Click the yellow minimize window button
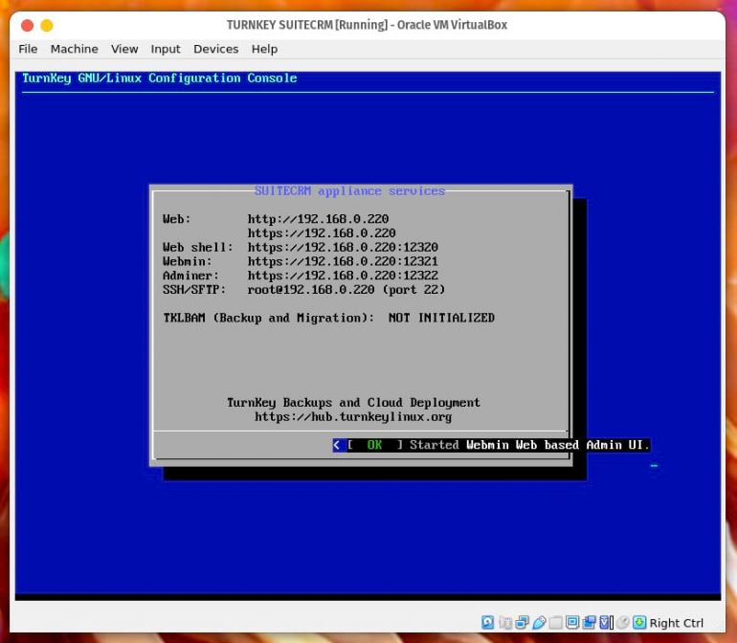This screenshot has height=643, width=737. click(x=47, y=25)
